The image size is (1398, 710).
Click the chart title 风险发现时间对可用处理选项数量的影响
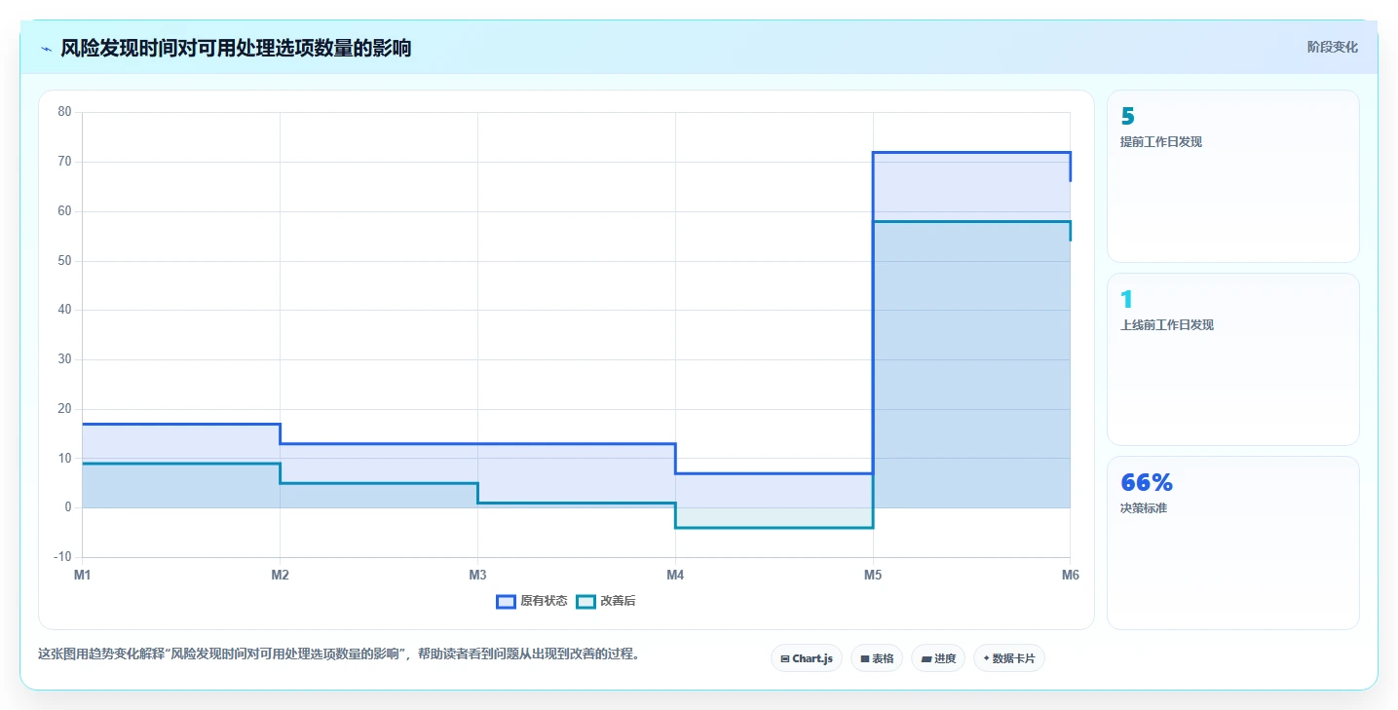(x=236, y=48)
